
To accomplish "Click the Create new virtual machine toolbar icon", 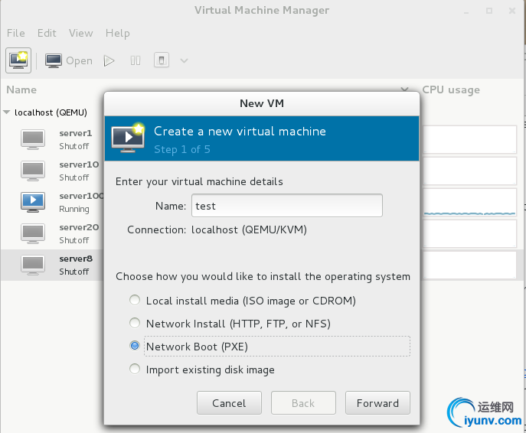I will click(x=18, y=60).
